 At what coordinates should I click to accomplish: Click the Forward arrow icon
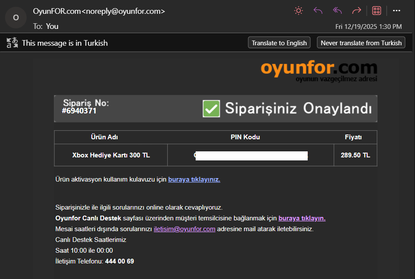point(356,11)
